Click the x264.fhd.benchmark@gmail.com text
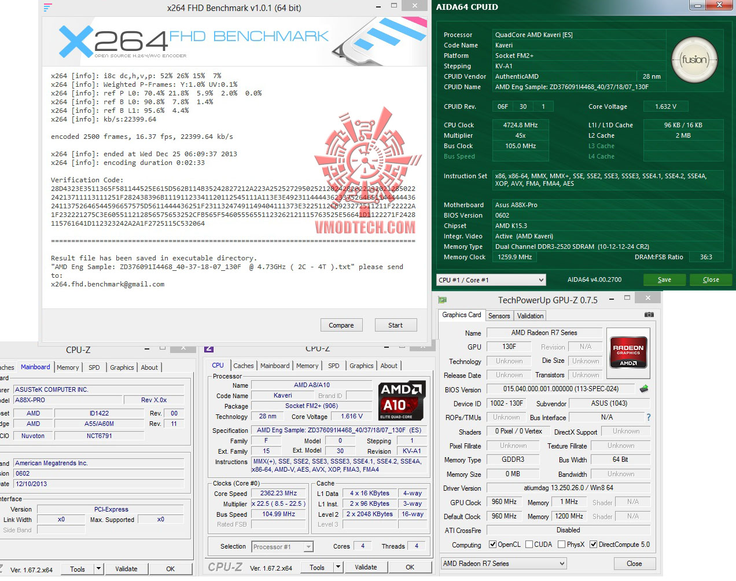Image resolution: width=736 pixels, height=581 pixels. 108,284
